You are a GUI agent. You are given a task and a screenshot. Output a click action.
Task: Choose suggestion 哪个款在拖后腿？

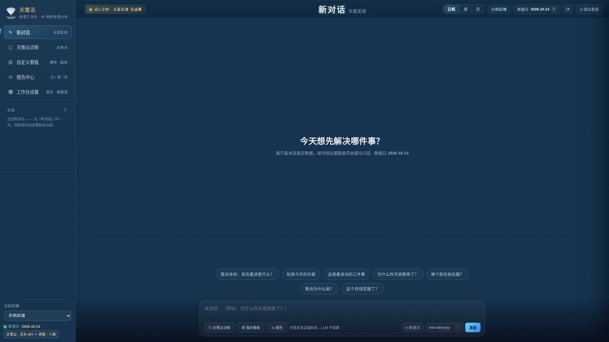point(447,274)
